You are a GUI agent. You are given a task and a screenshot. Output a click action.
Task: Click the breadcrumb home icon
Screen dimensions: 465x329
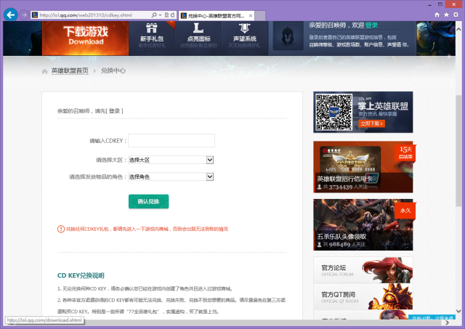pyautogui.click(x=44, y=71)
